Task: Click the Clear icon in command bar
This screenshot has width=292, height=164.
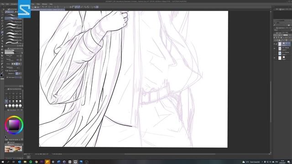Action: (50, 7)
